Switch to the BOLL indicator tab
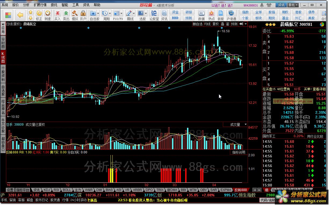329x205 pixels. pos(67,190)
